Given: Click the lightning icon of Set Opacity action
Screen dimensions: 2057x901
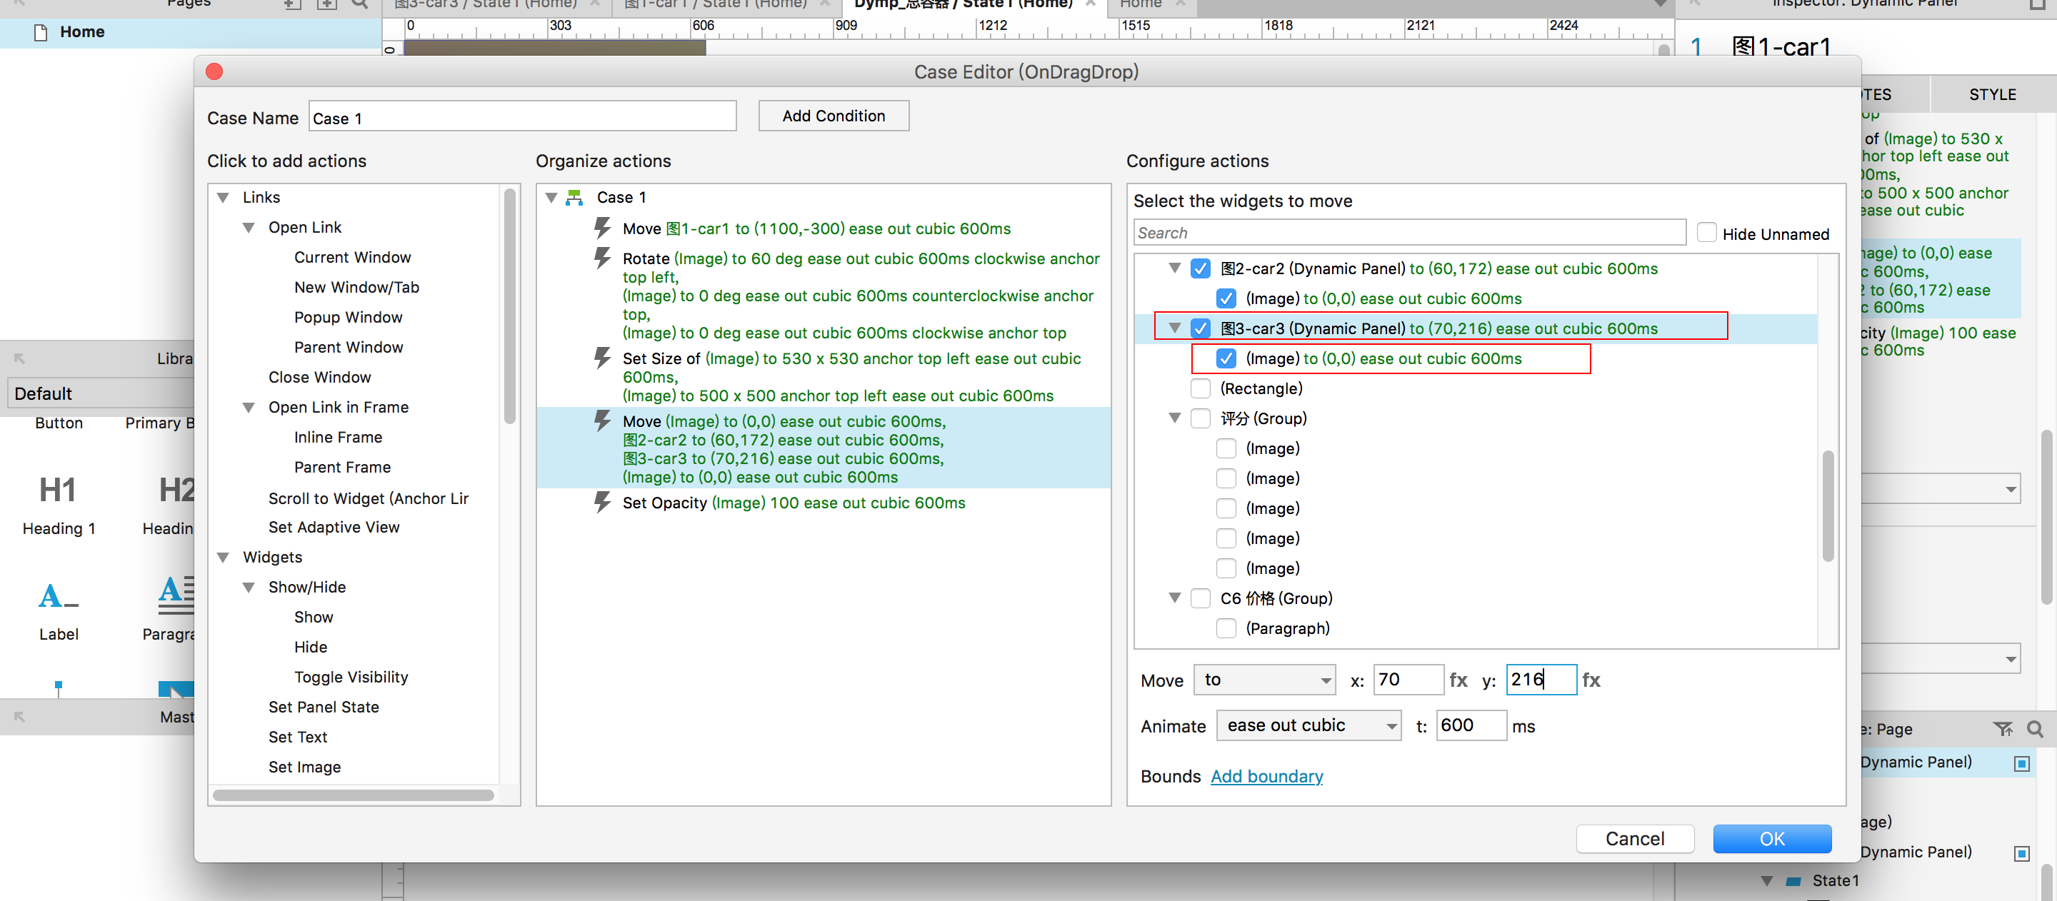Looking at the screenshot, I should click(x=602, y=502).
